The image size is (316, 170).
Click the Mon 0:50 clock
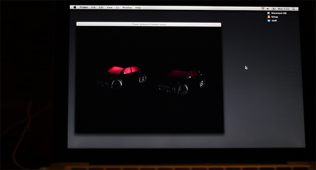(283, 9)
